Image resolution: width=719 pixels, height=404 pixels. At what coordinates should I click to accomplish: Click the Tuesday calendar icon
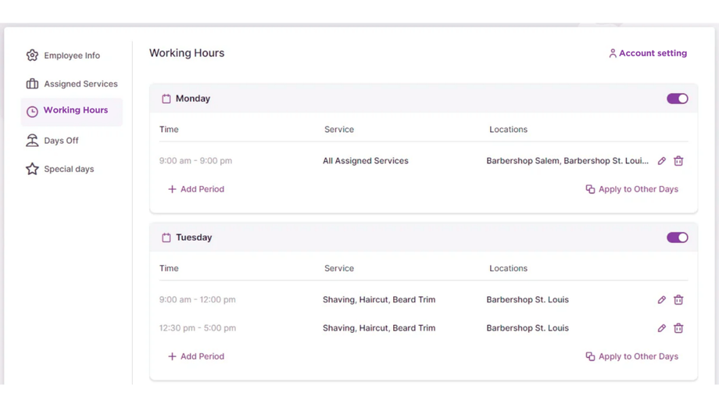(x=166, y=238)
